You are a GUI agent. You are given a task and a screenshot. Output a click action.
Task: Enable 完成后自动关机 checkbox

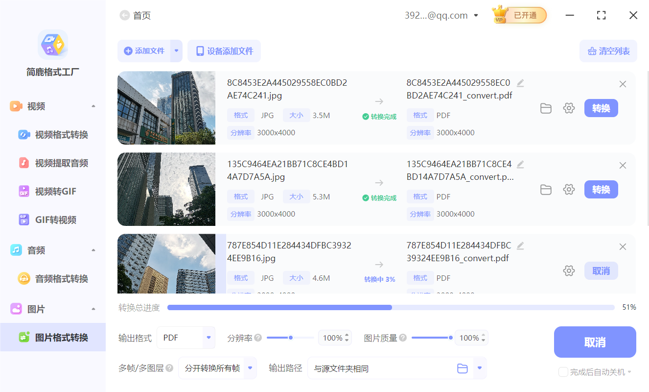click(563, 372)
